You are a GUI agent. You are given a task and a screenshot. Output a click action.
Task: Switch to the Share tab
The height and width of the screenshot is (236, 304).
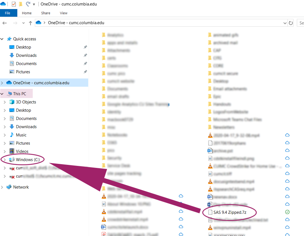point(45,13)
